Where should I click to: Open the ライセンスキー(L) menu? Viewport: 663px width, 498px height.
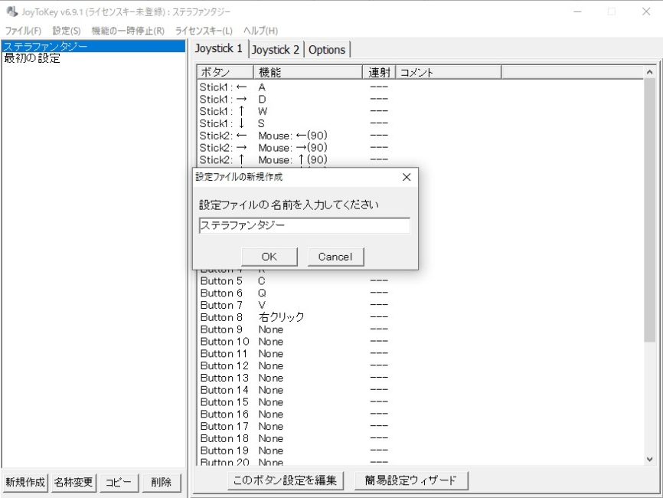204,31
